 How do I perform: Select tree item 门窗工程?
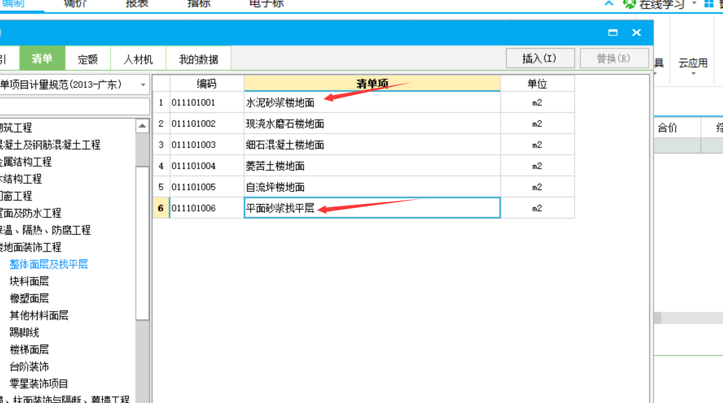pyautogui.click(x=16, y=196)
